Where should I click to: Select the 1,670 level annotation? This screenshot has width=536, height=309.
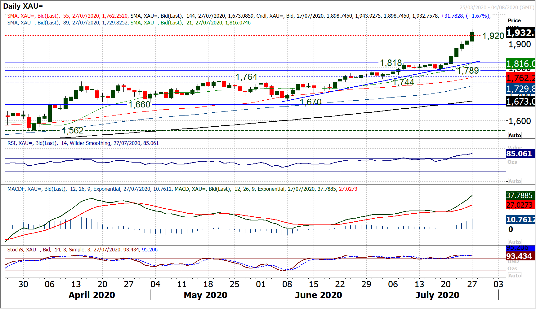pyautogui.click(x=310, y=102)
